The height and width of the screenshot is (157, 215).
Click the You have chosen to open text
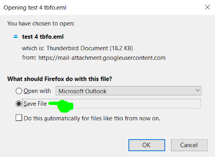[x=41, y=24]
